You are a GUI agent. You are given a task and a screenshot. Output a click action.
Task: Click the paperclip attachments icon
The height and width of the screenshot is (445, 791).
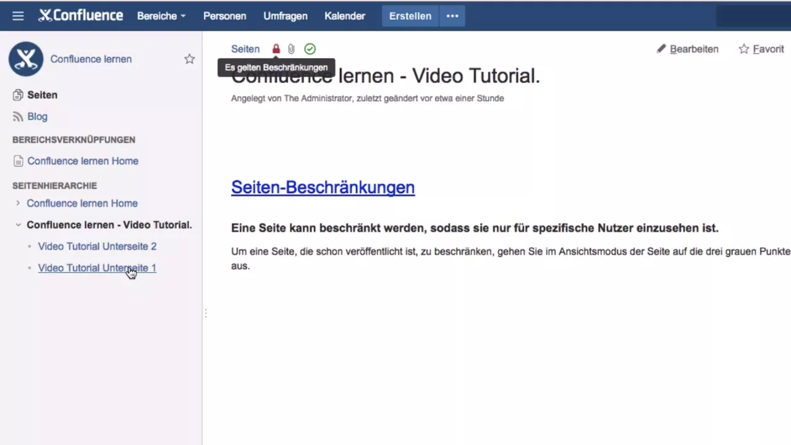(291, 49)
